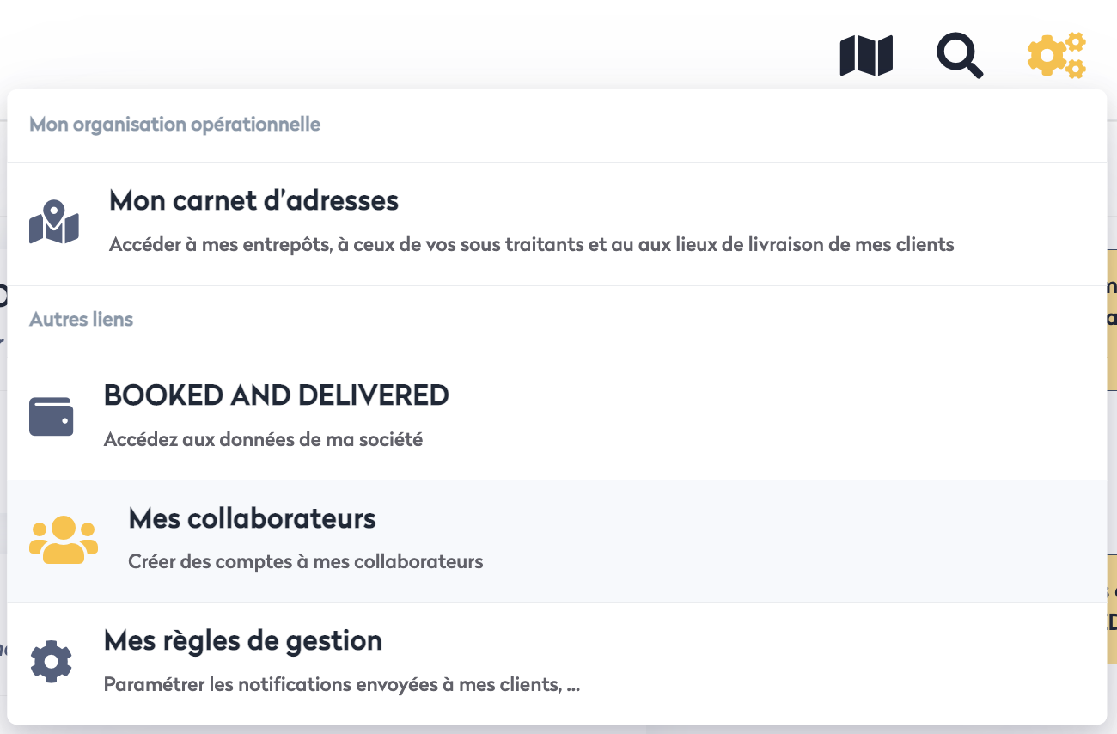Click the 'Accéder à mes entrepôts' description

(x=531, y=245)
